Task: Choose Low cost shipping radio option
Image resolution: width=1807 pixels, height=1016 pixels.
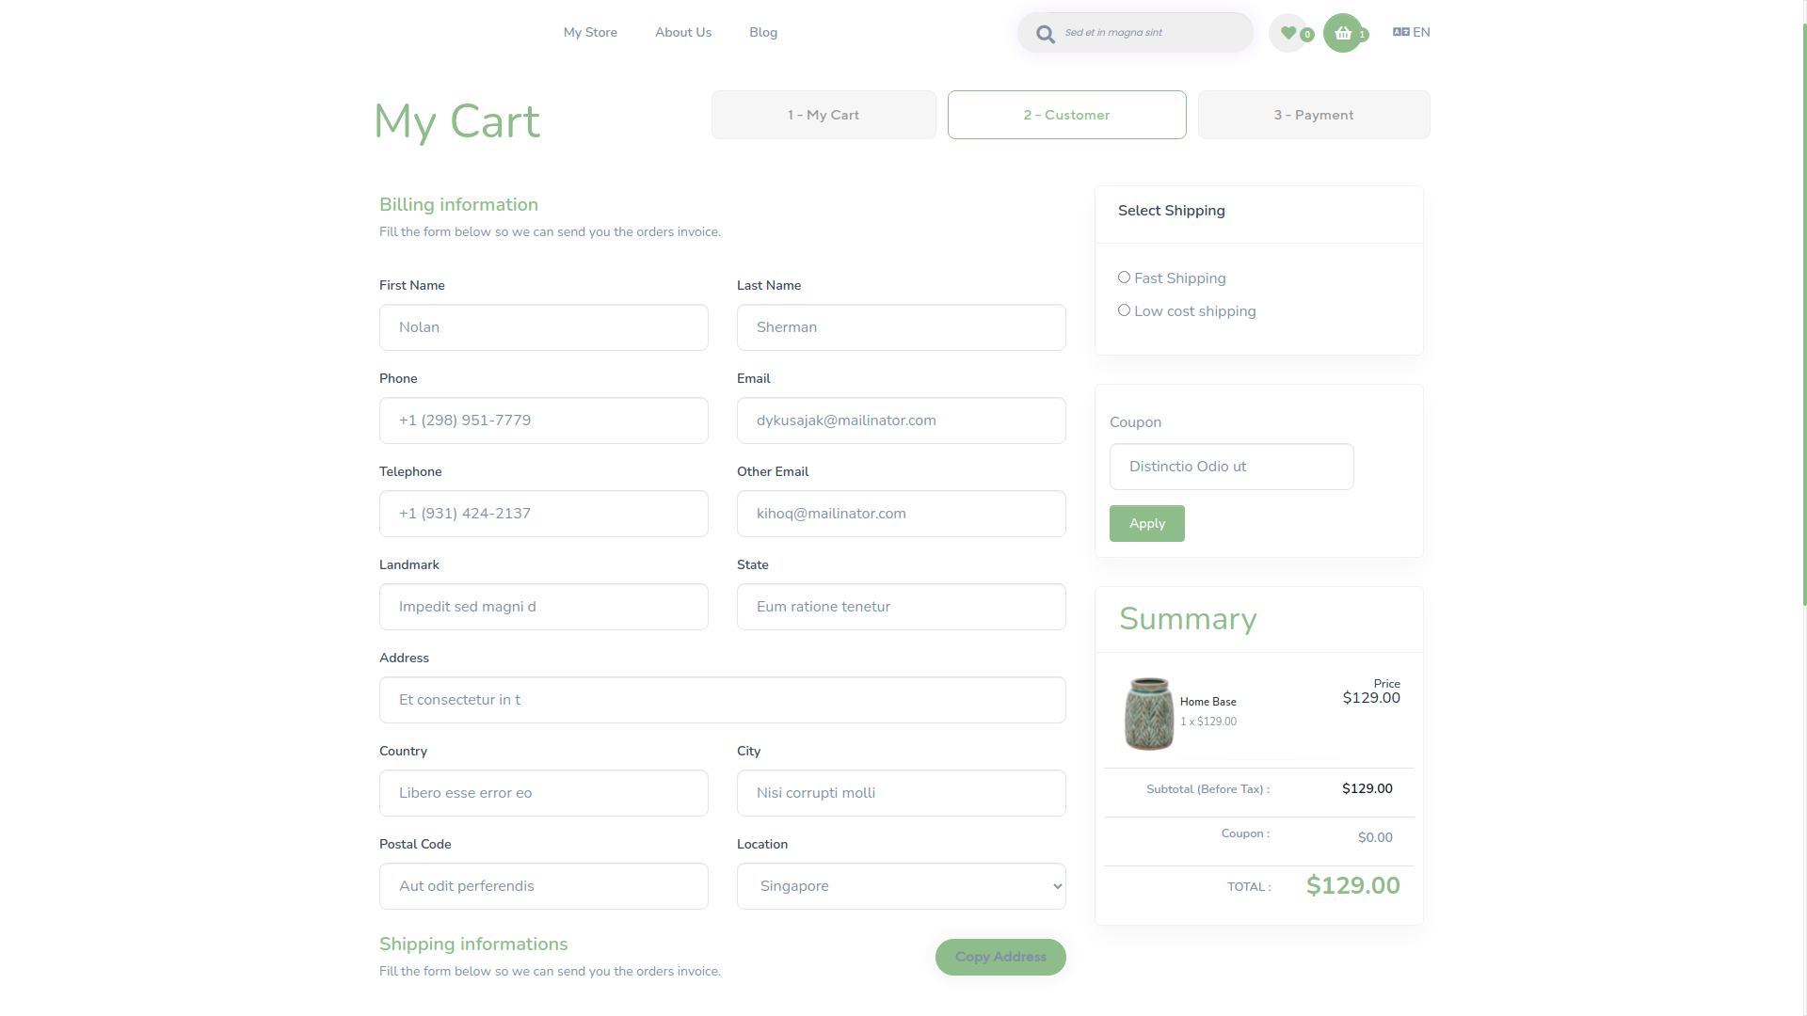Action: (1124, 310)
